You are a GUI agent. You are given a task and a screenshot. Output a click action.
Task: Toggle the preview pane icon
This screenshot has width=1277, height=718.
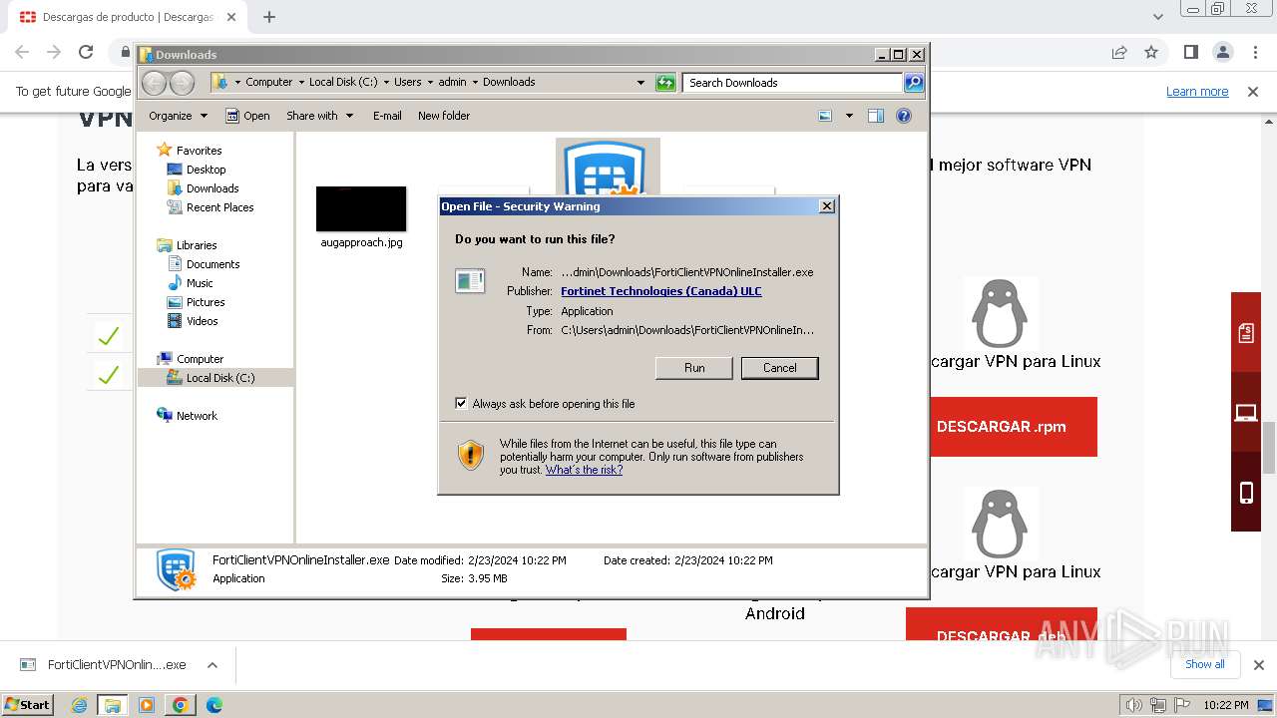(876, 116)
